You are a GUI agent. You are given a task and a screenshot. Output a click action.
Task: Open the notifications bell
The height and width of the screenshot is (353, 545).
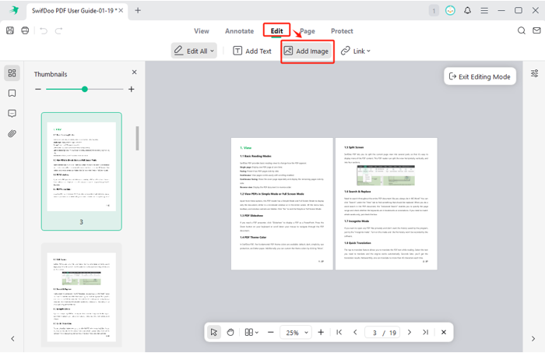tap(467, 10)
